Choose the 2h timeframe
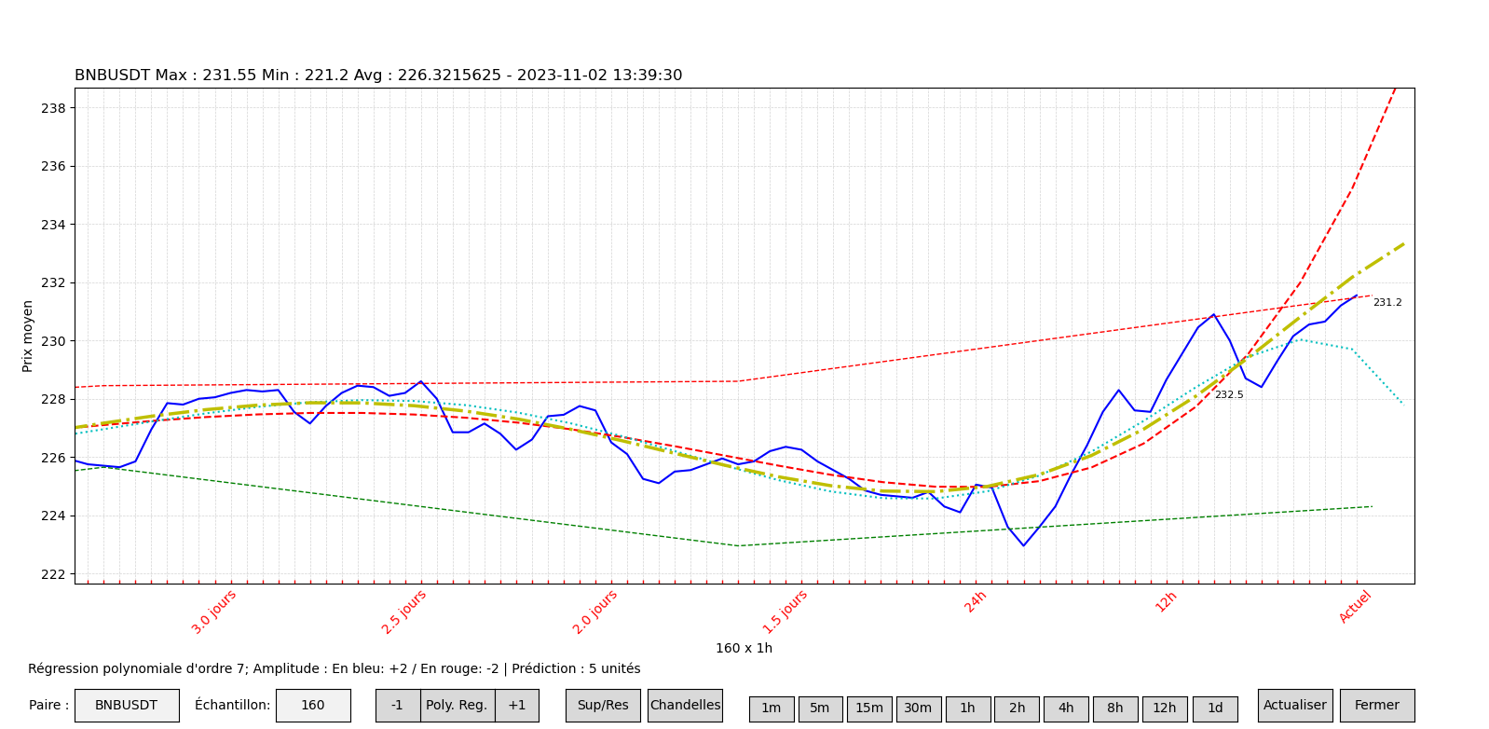 pos(1017,708)
